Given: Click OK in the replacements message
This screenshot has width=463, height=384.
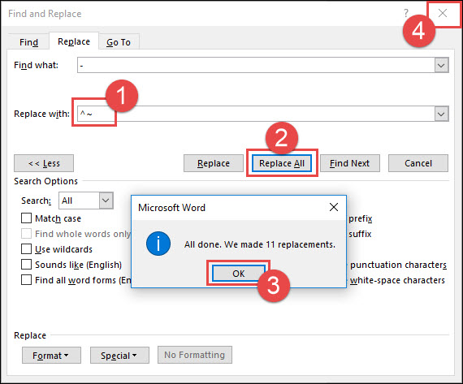Looking at the screenshot, I should 239,274.
